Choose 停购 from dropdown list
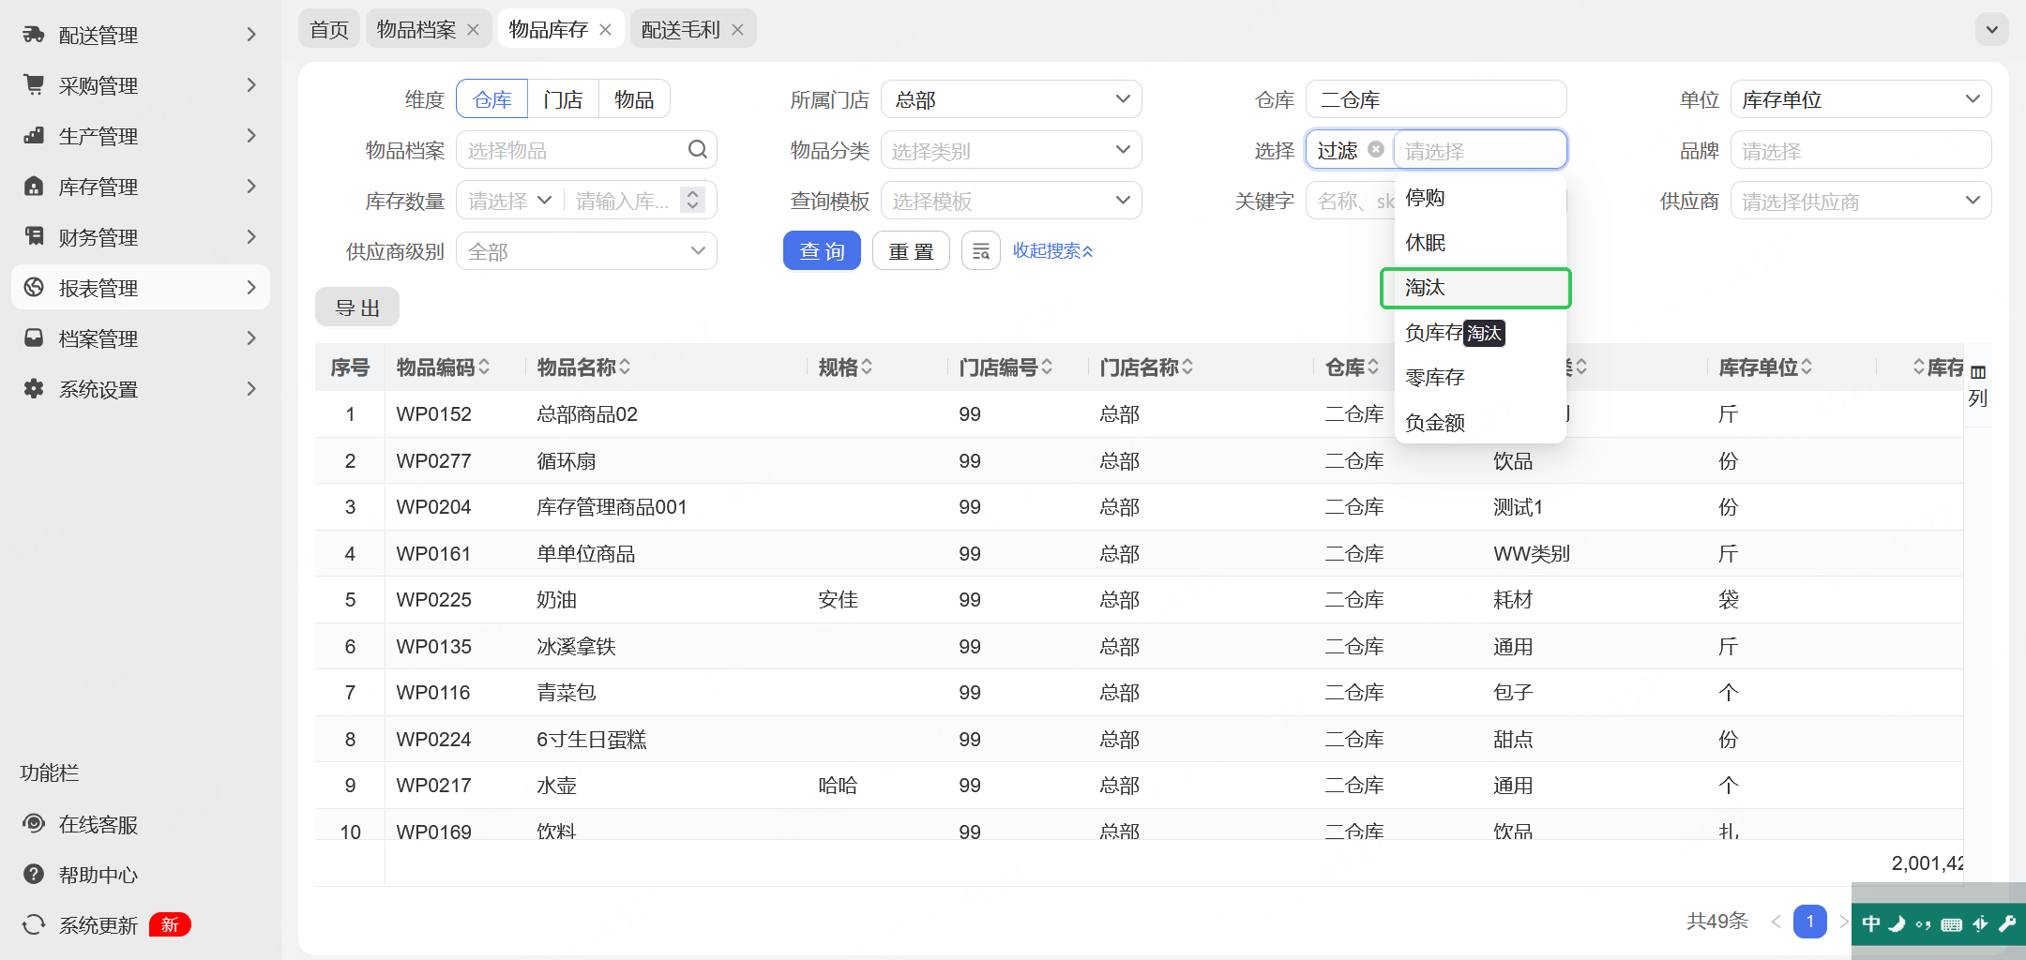Screen dimensions: 2026x960 (1480, 198)
